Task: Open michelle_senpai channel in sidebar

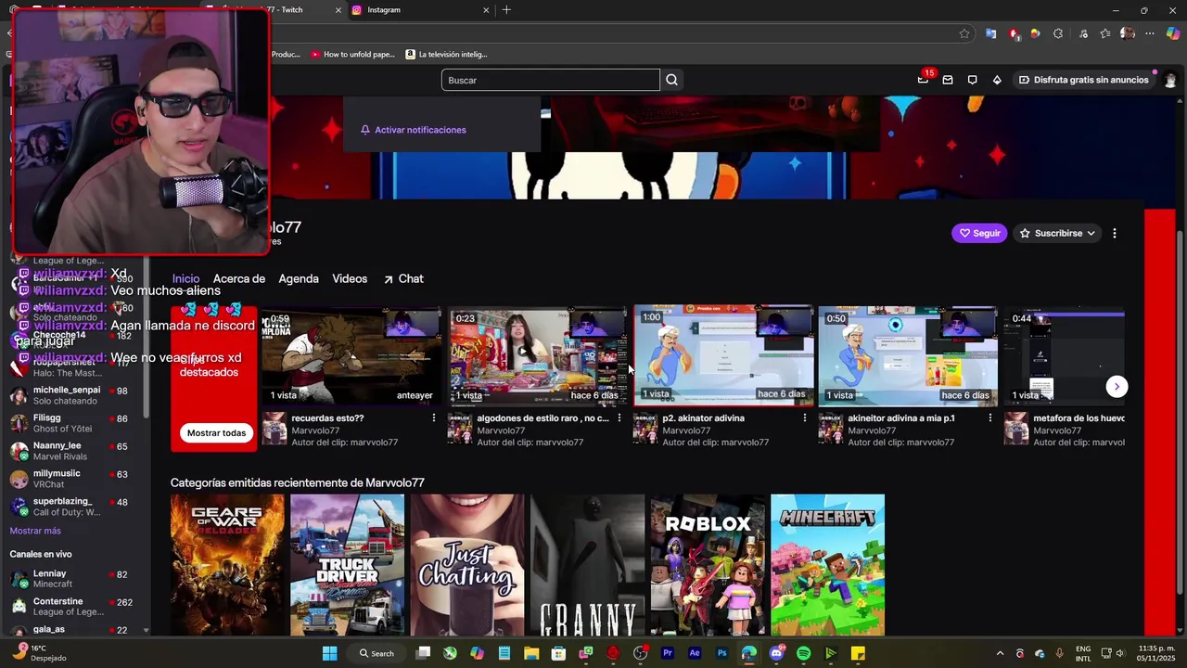Action: coord(74,395)
